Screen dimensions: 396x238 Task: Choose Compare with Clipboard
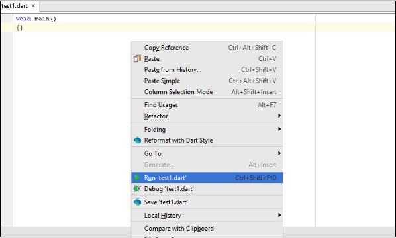(x=207, y=229)
